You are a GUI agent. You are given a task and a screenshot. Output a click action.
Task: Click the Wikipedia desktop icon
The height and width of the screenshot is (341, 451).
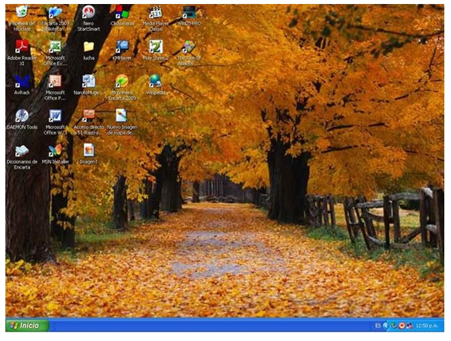point(155,81)
